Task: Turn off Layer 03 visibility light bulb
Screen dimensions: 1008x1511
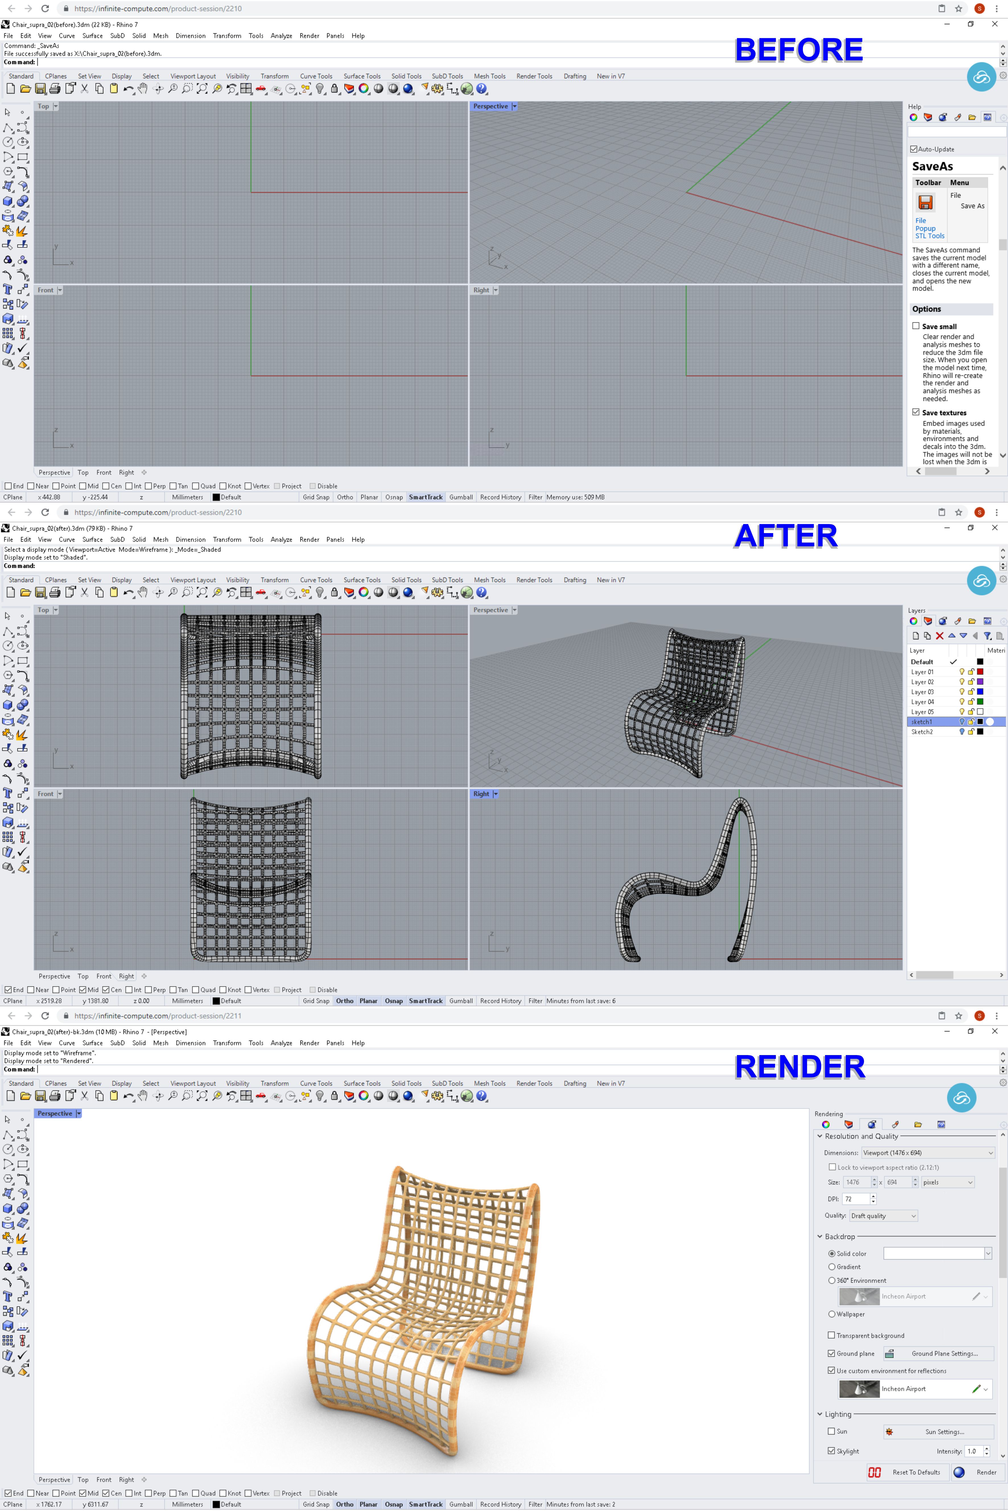Action: tap(962, 692)
